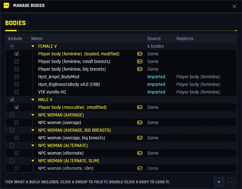Click the gamepad icon for Player body (feminine)
Viewport: 242px width, 189px height.
point(140,54)
